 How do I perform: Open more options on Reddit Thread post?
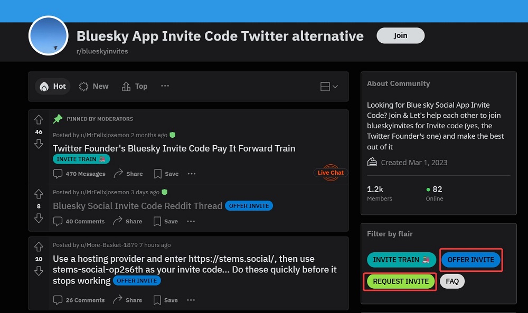[x=191, y=221]
